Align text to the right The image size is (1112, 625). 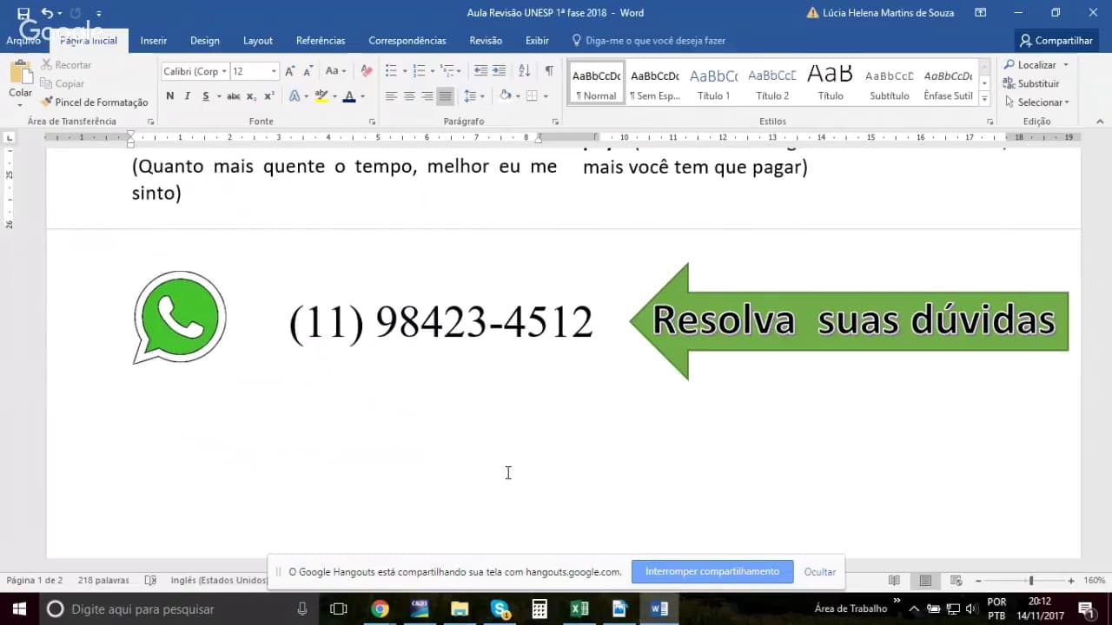click(427, 96)
